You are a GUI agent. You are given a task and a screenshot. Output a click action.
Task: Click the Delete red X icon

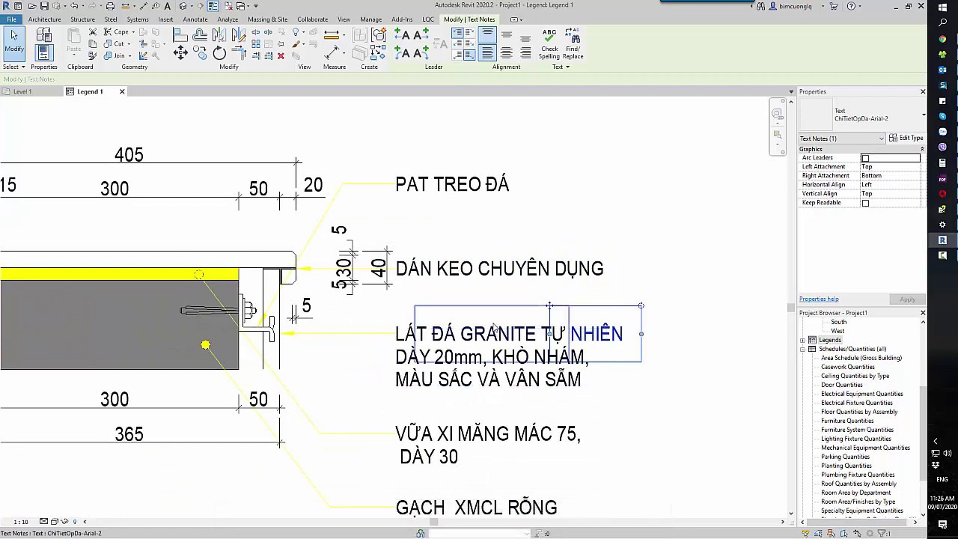(x=281, y=55)
